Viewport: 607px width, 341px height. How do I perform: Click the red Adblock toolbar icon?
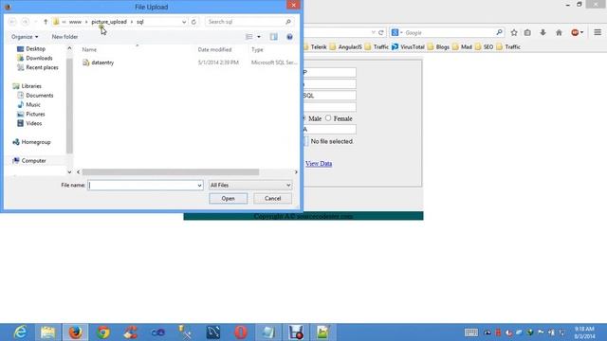[x=576, y=33]
